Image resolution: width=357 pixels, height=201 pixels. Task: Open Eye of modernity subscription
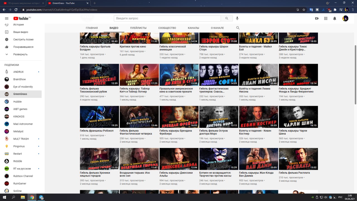[22, 87]
